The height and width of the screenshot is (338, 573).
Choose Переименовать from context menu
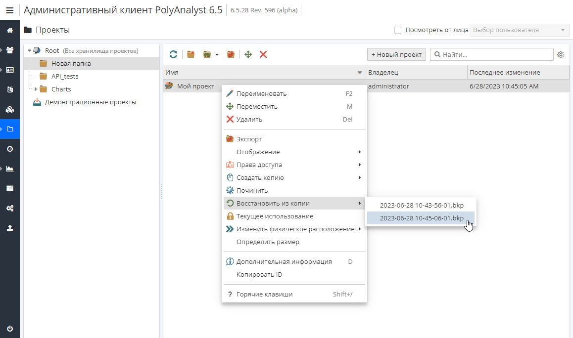coord(294,94)
